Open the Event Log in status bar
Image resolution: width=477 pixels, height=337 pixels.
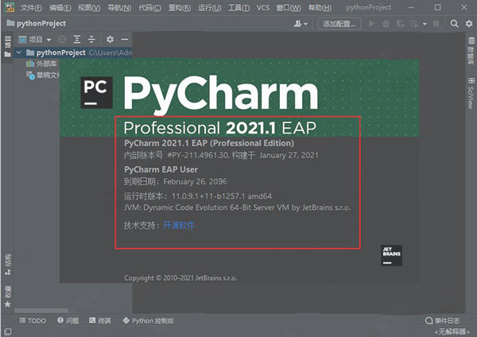pos(449,321)
